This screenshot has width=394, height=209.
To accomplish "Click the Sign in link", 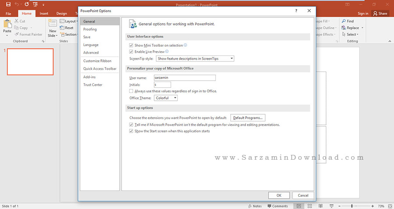I will [363, 14].
